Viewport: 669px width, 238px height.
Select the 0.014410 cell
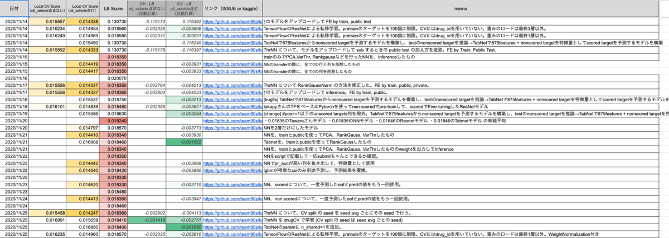pos(81,135)
